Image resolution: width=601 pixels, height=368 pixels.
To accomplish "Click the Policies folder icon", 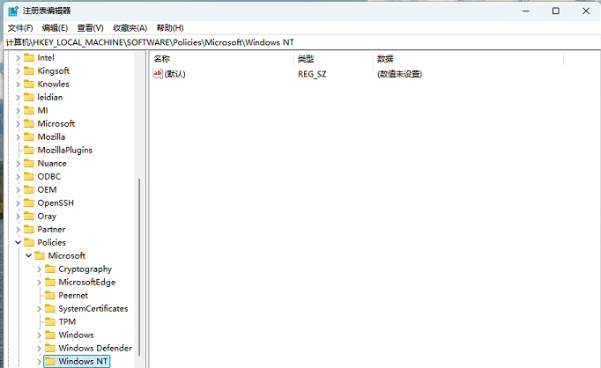I will [x=29, y=242].
